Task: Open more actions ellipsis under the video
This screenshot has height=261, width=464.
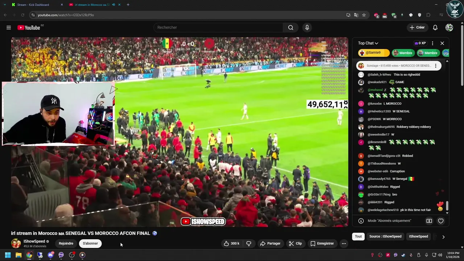Action: 344,244
